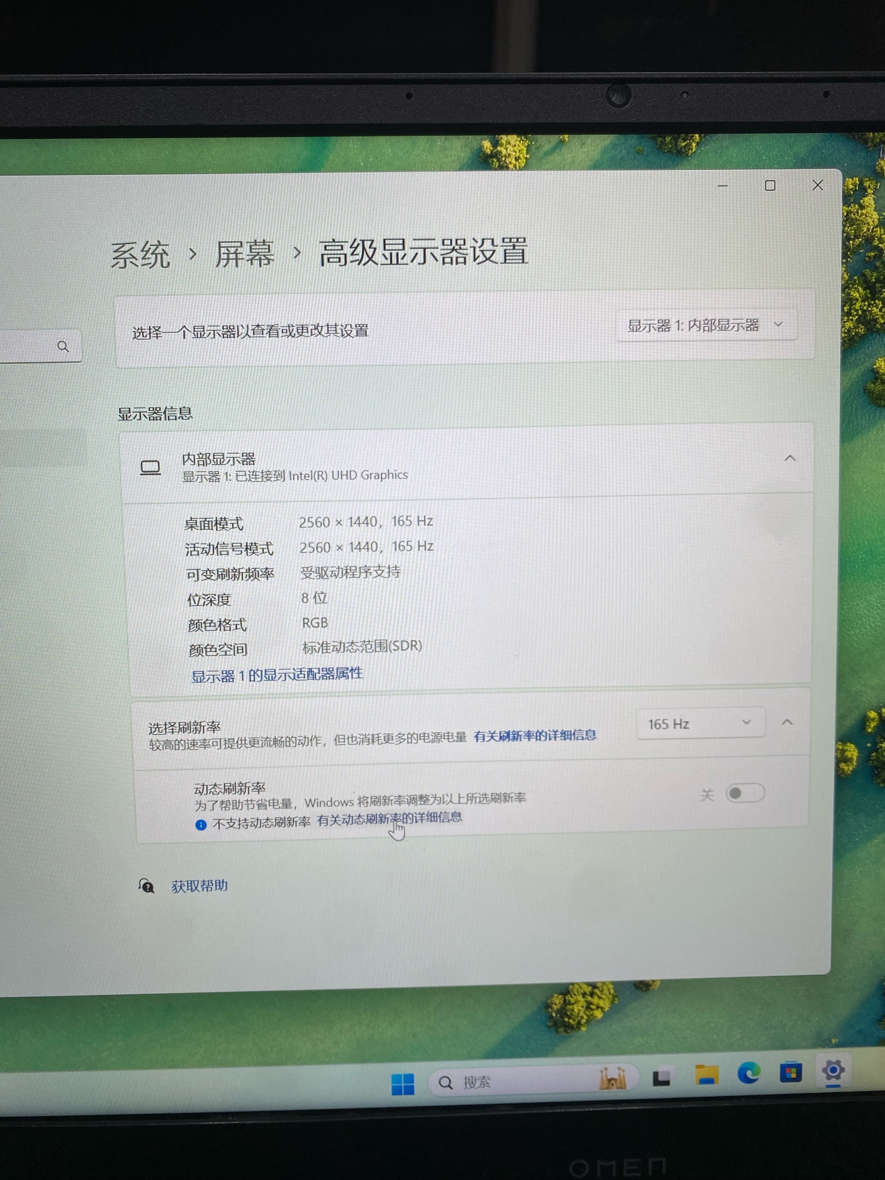Click the taskbar 搜索 box
Viewport: 885px width, 1180px height.
515,1082
